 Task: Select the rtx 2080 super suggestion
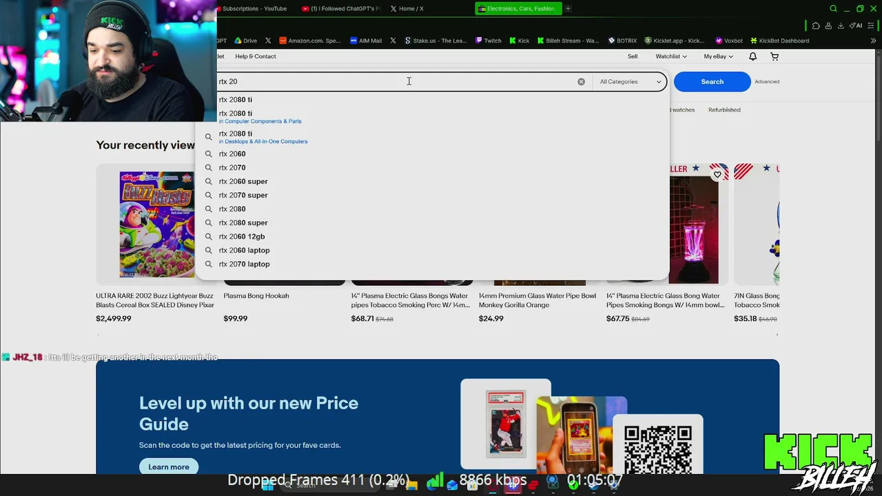click(x=433, y=223)
